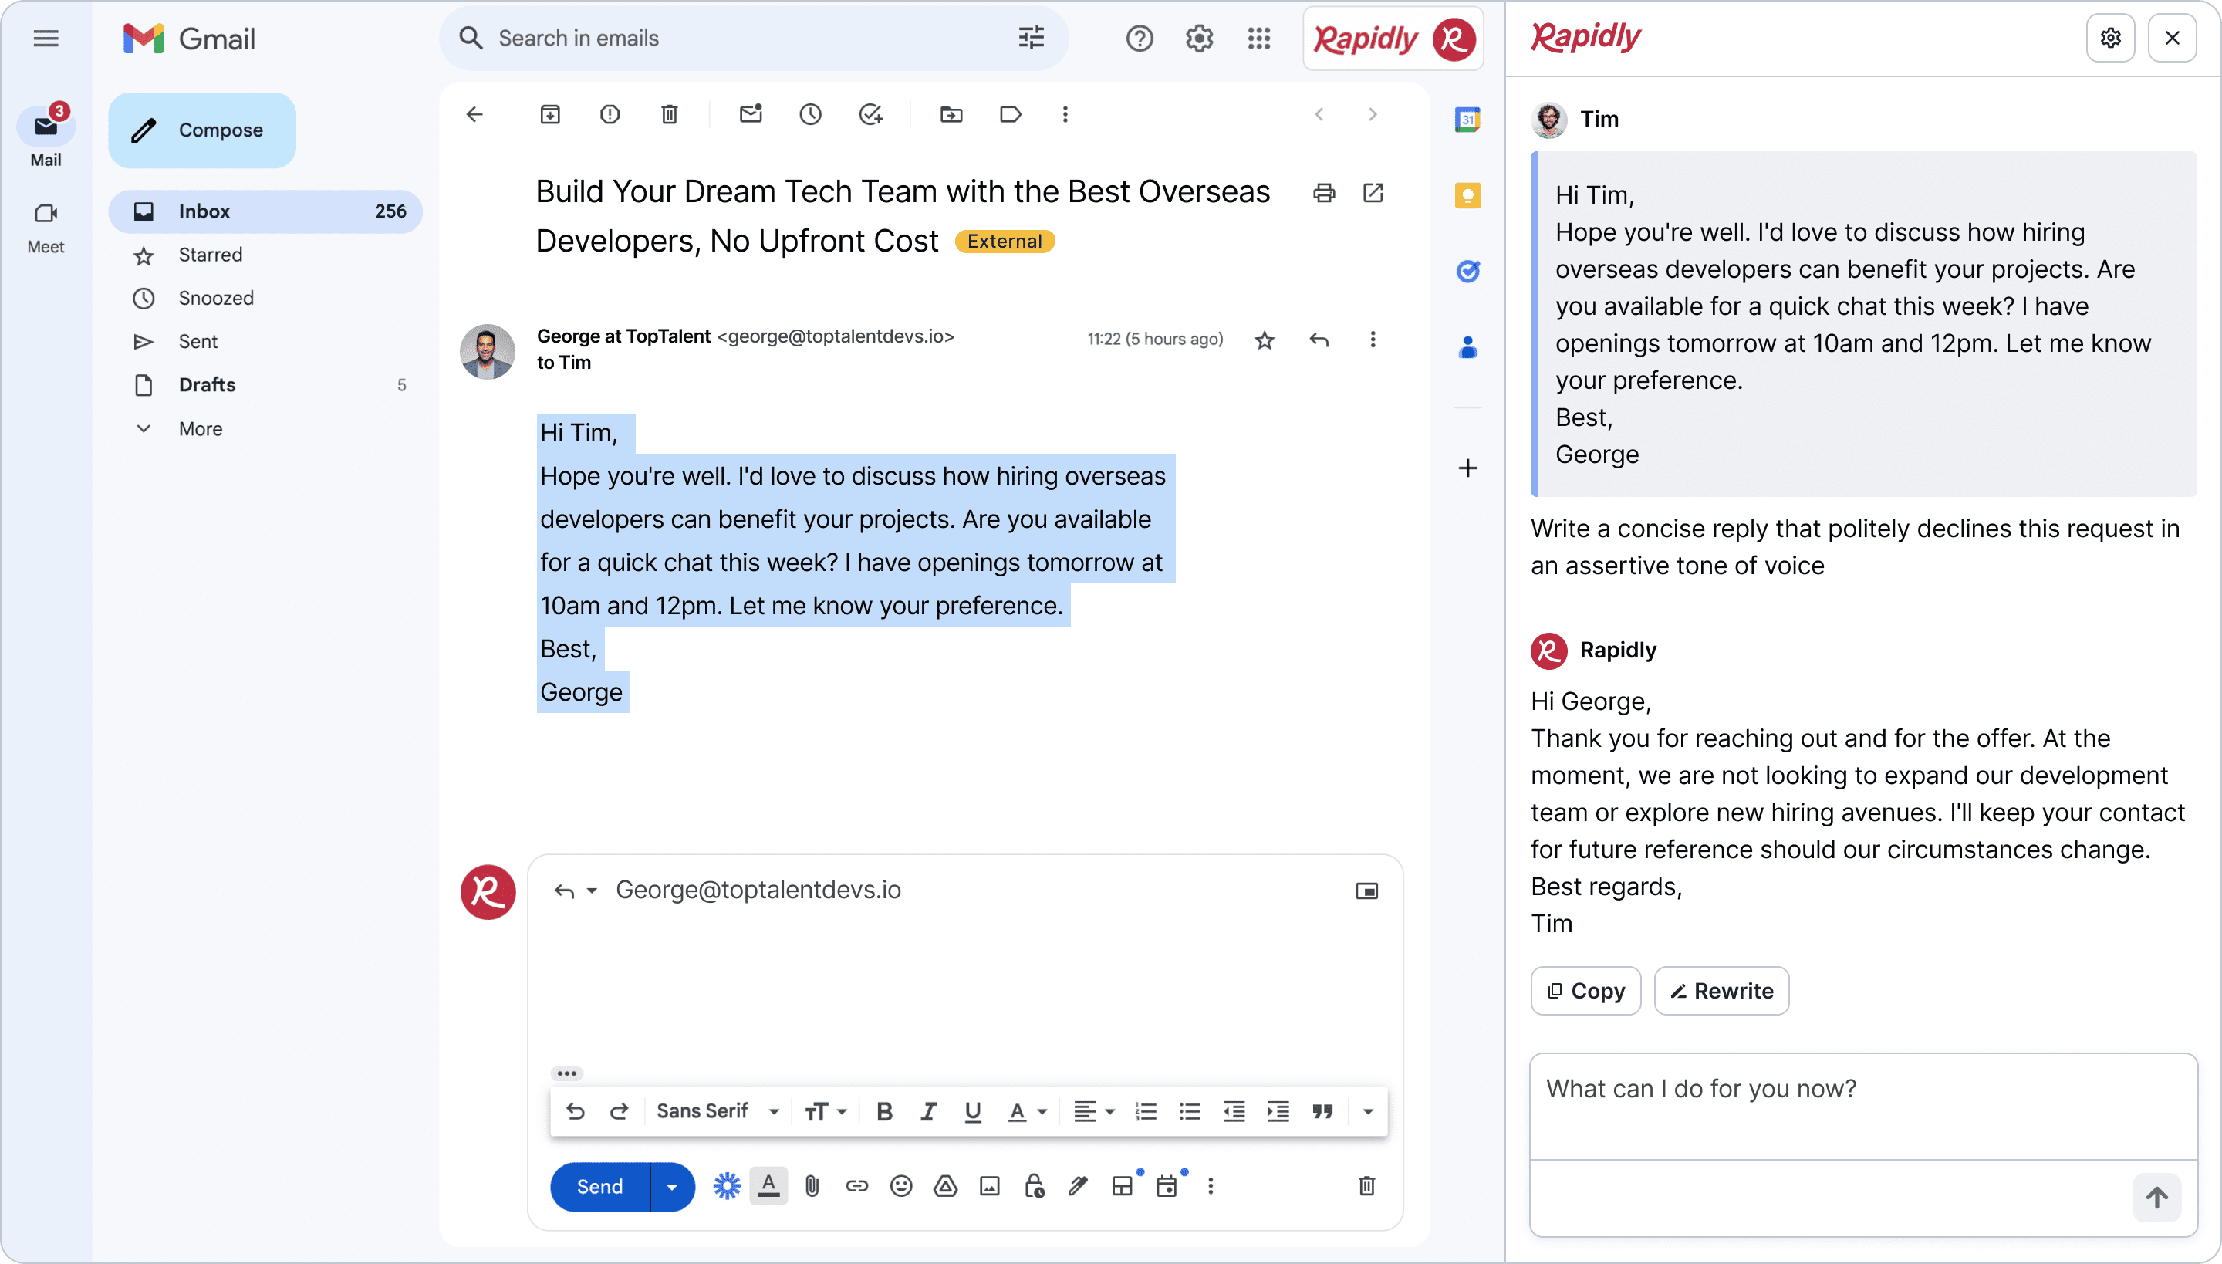Open Rapidly settings in the side panel
This screenshot has width=2222, height=1264.
(2112, 37)
